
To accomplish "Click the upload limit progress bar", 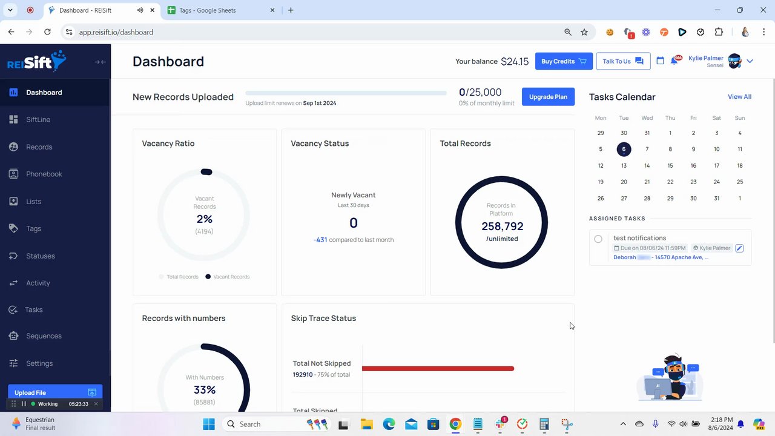I will tap(346, 93).
